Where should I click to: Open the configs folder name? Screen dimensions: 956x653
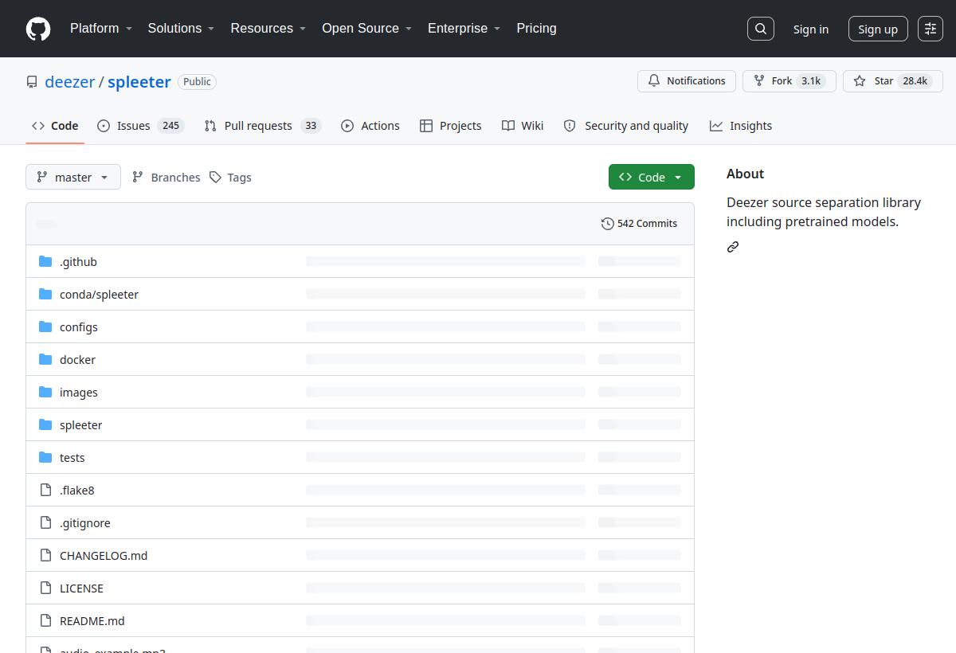coord(79,327)
